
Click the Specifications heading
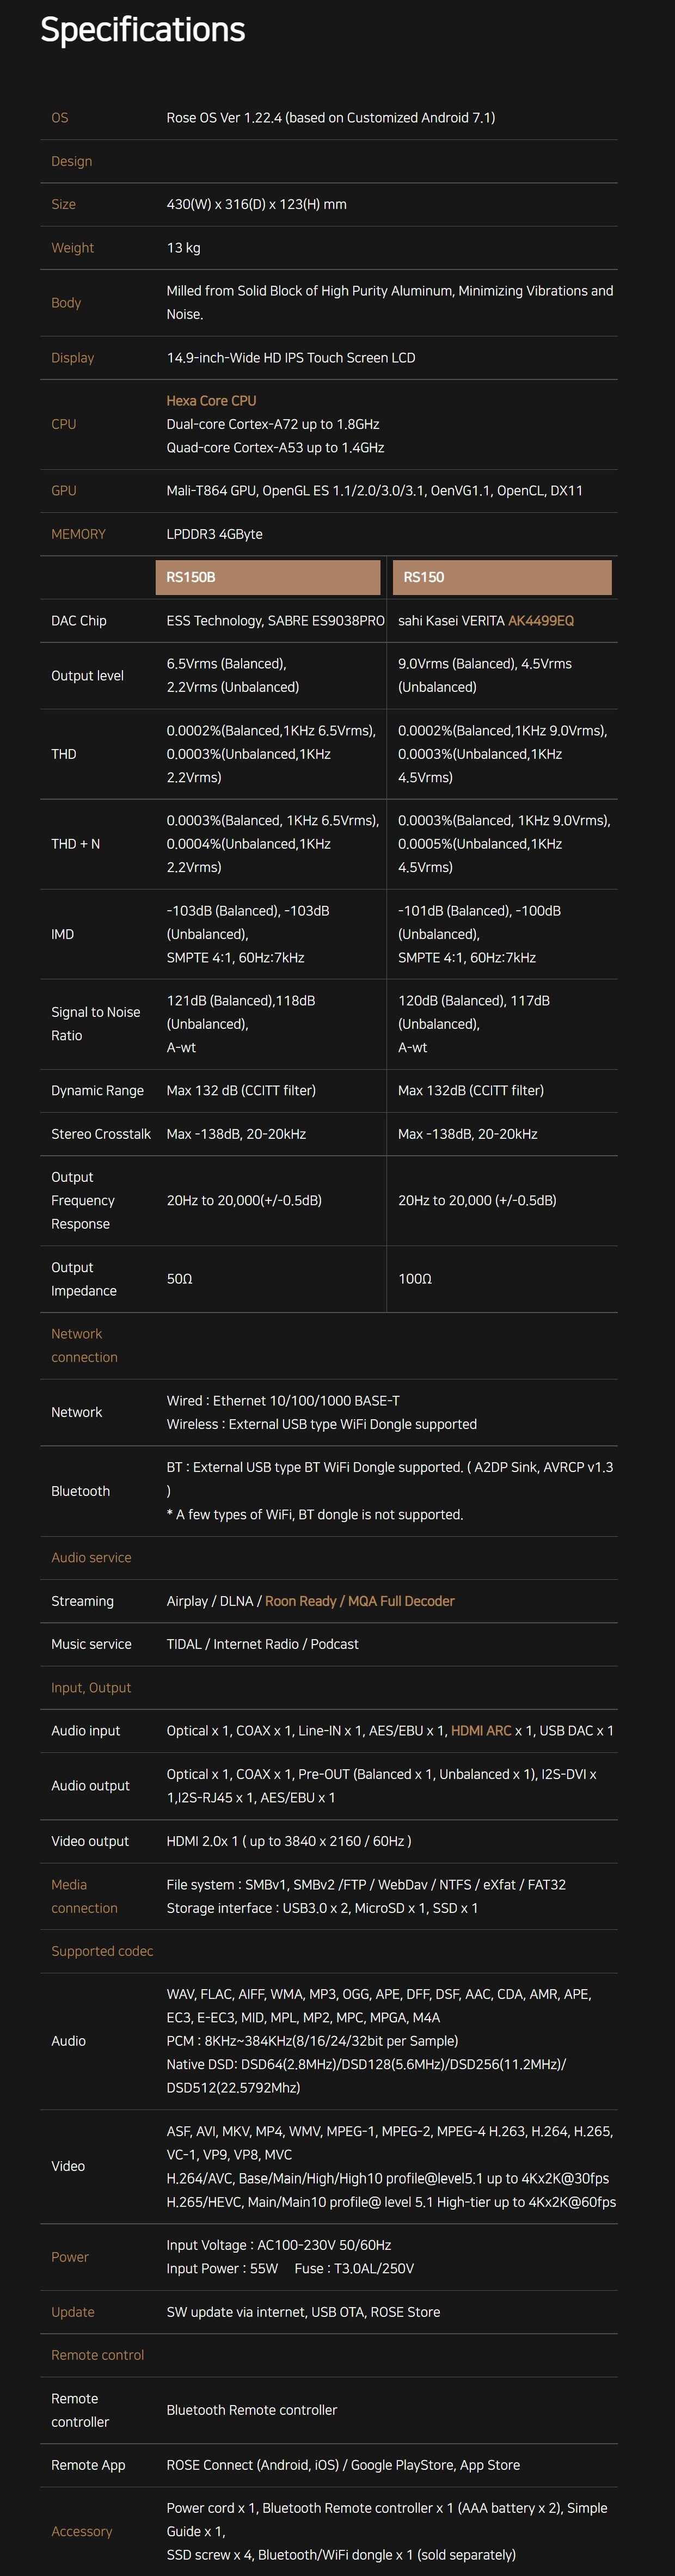tap(142, 30)
